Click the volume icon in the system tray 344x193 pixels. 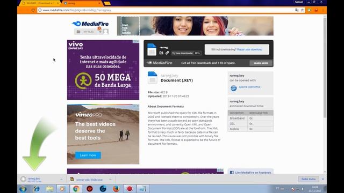(303, 189)
